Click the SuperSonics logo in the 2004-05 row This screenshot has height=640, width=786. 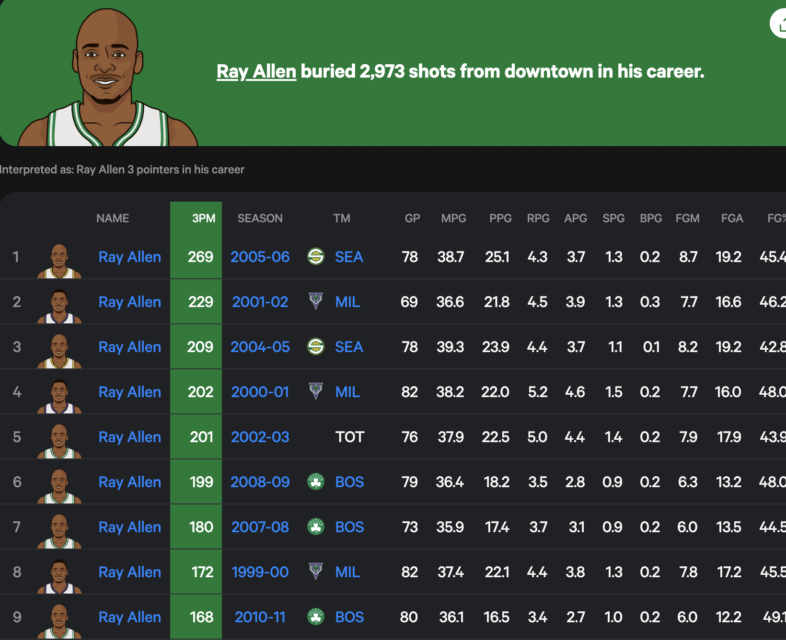(x=316, y=346)
